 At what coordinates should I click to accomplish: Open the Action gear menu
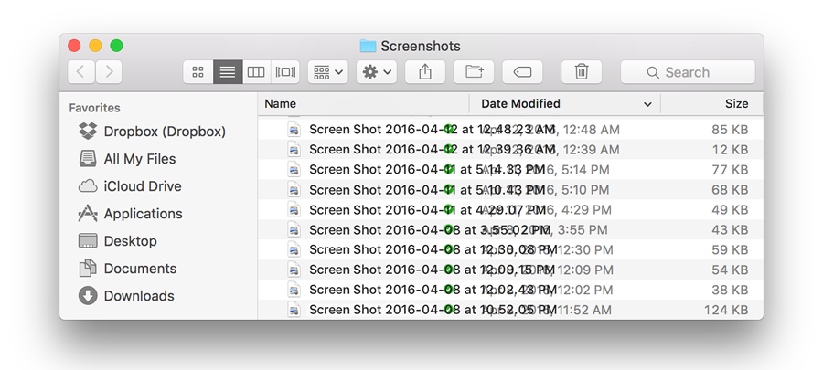tap(377, 72)
